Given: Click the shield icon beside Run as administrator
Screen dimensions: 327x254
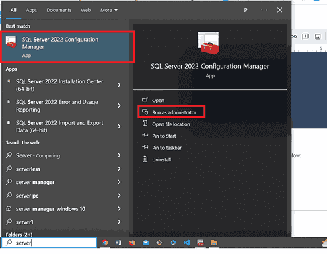Looking at the screenshot, I should click(x=145, y=112).
